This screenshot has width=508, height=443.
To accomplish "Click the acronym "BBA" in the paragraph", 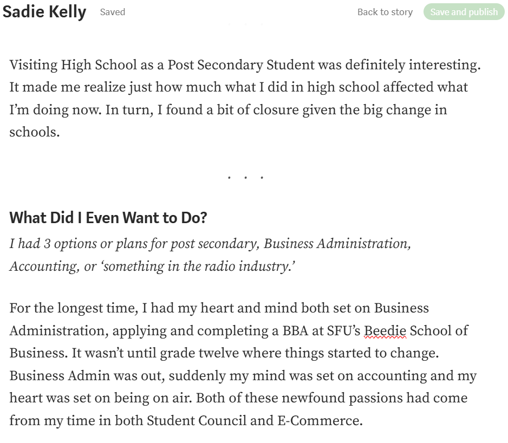I will pos(295,331).
